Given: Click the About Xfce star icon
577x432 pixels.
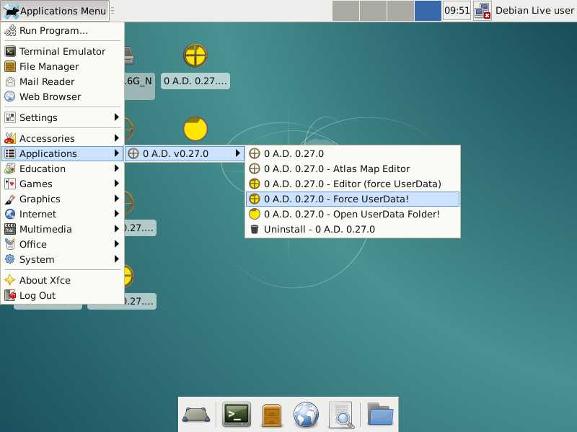Looking at the screenshot, I should point(10,280).
